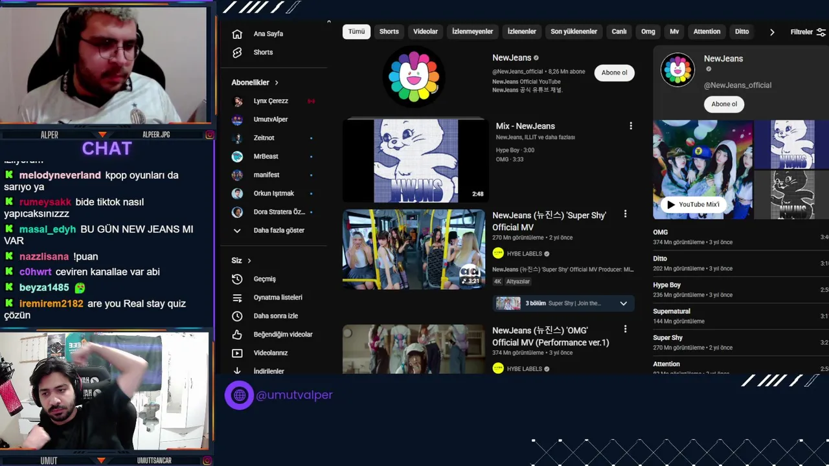
Task: Select the Ditto filter chip
Action: (742, 32)
